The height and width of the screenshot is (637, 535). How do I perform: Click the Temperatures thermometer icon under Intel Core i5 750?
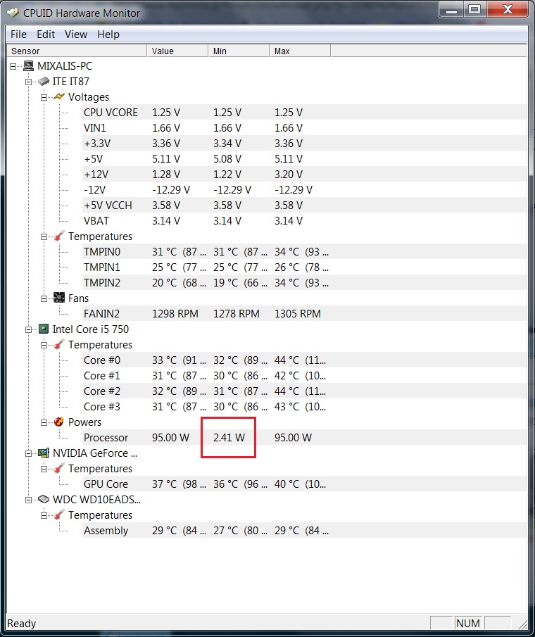tap(59, 344)
